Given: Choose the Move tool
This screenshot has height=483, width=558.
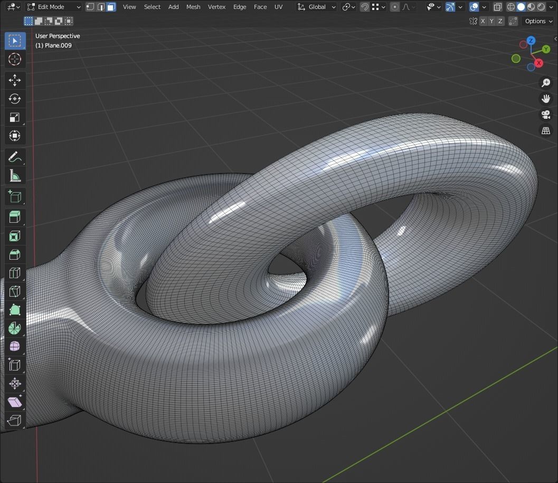Looking at the screenshot, I should [x=15, y=80].
